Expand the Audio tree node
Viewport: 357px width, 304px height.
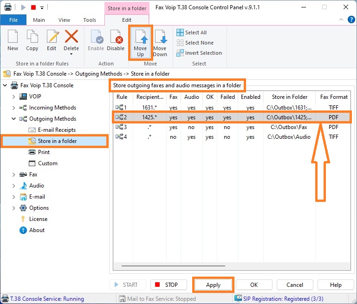(x=13, y=186)
